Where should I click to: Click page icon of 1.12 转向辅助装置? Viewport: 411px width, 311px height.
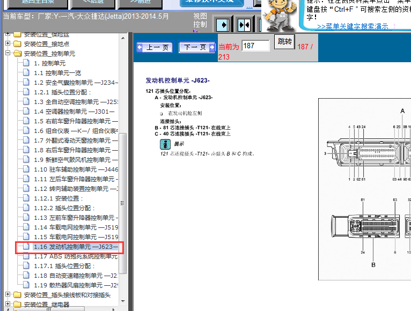click(x=26, y=188)
